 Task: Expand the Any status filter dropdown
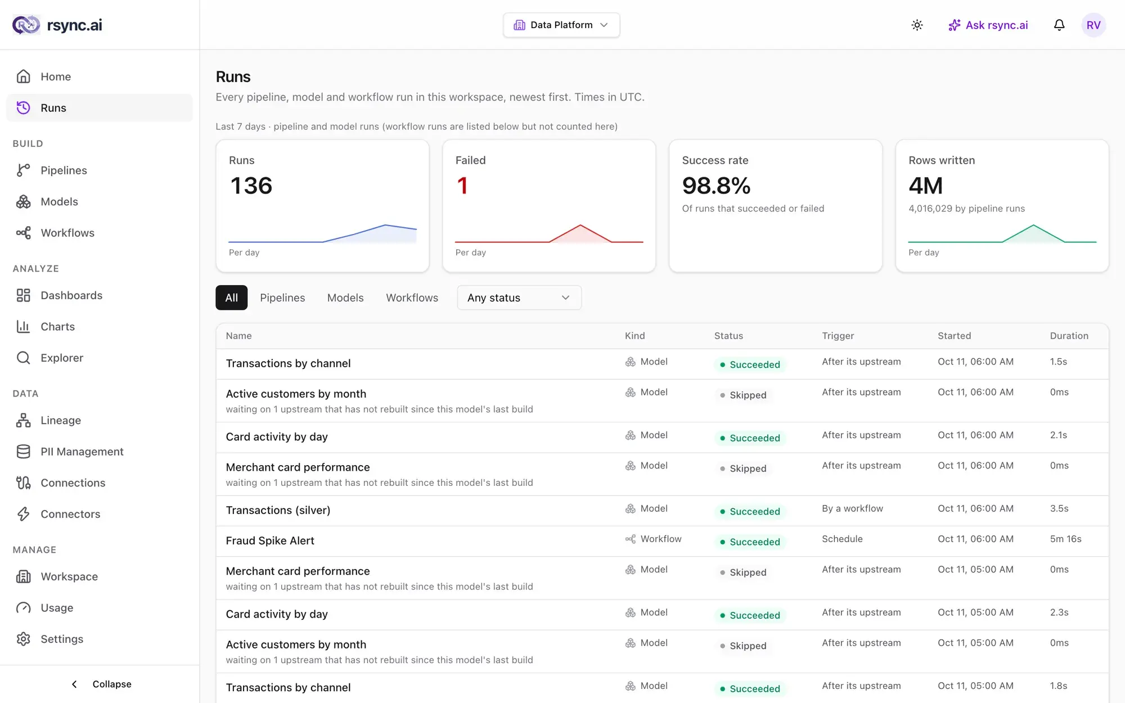click(x=519, y=298)
